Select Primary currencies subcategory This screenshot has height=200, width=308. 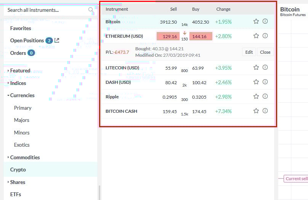tap(22, 108)
